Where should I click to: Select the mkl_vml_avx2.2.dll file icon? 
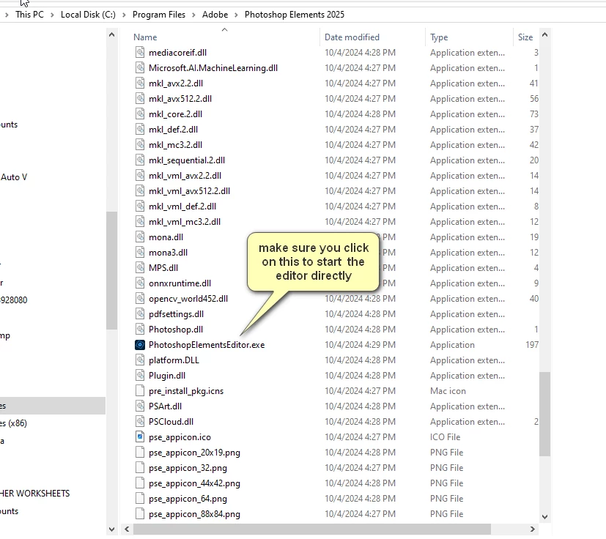coord(140,176)
